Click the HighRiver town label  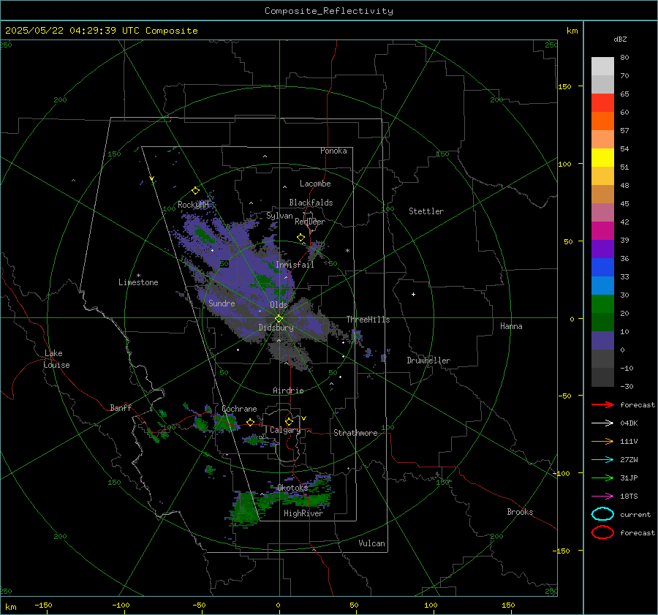303,513
